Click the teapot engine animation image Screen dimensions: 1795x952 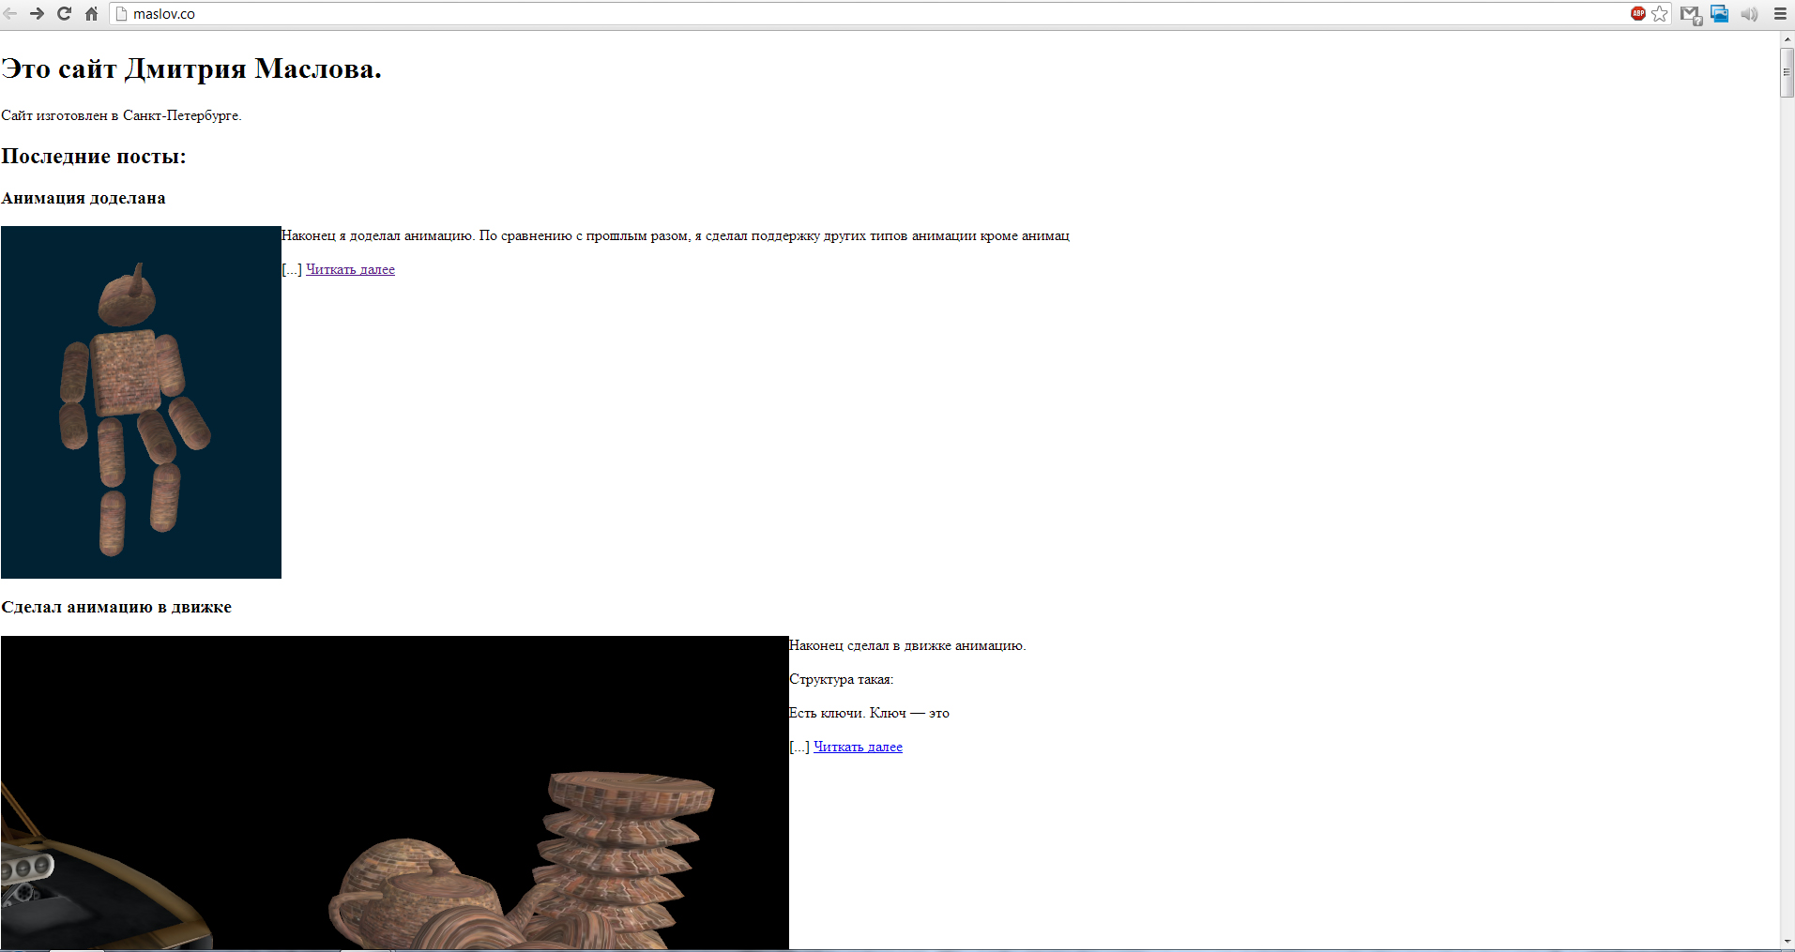coord(394,793)
